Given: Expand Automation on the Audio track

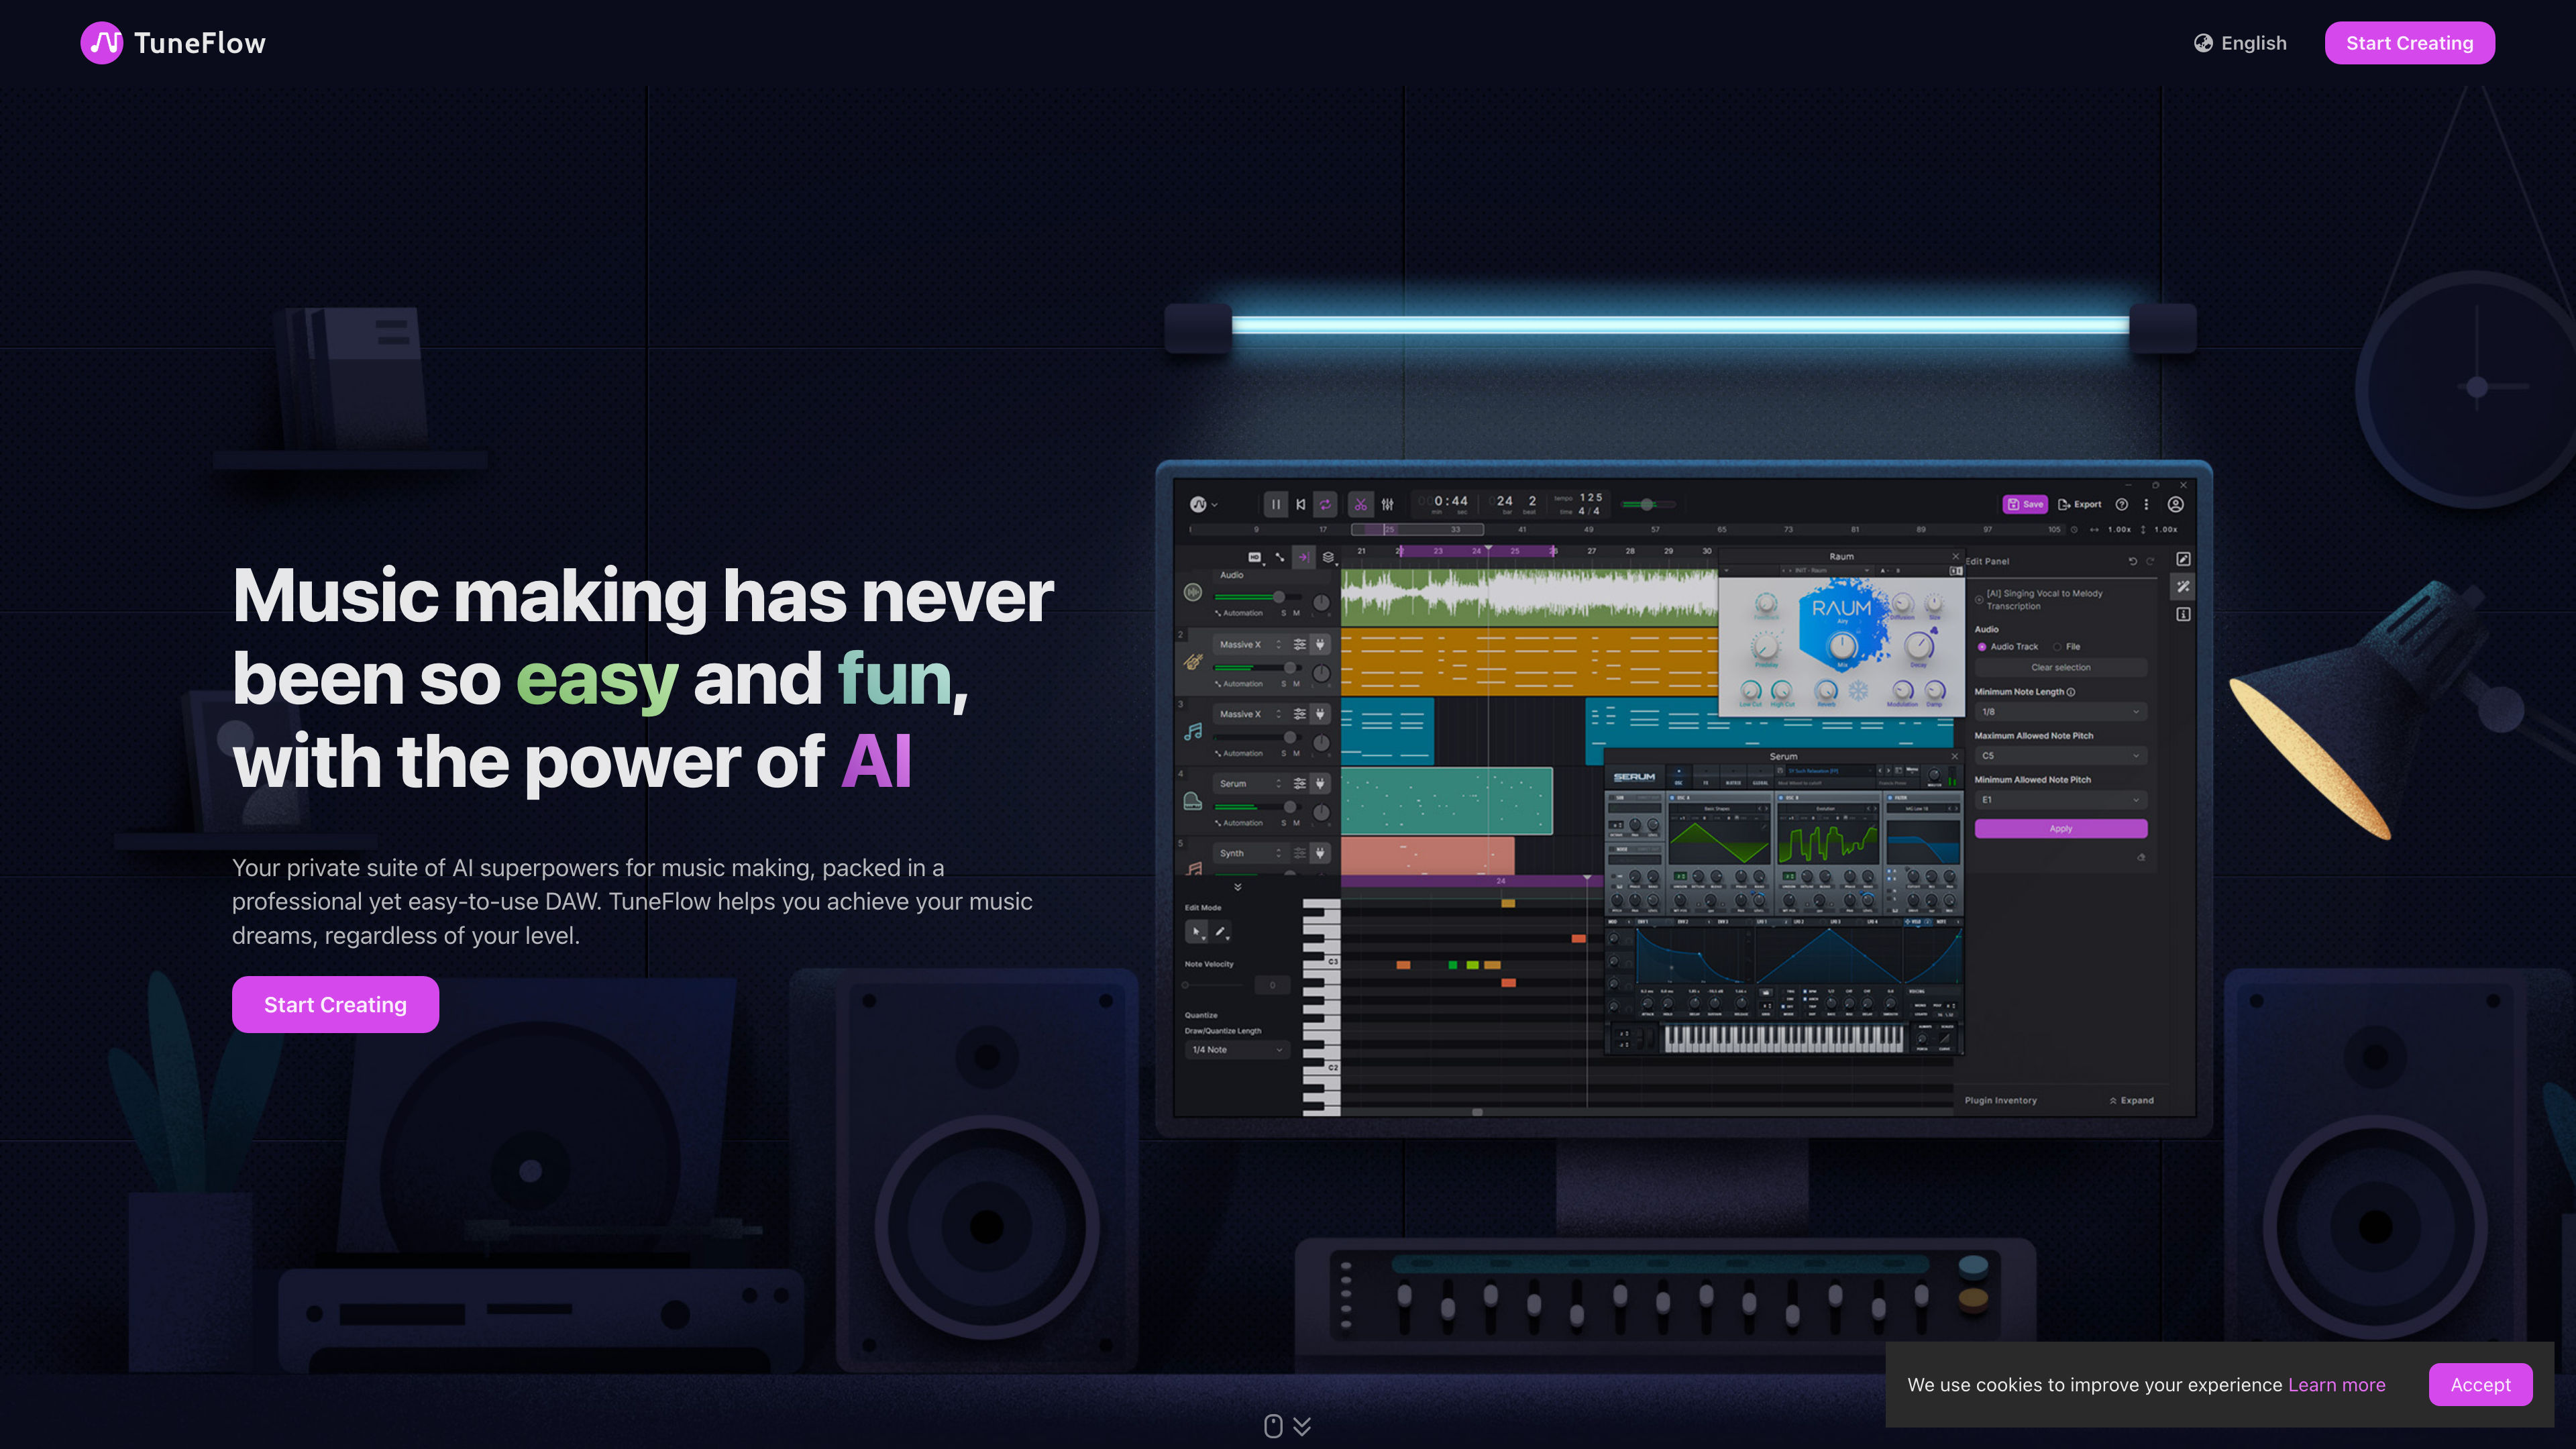Looking at the screenshot, I should 1239,613.
